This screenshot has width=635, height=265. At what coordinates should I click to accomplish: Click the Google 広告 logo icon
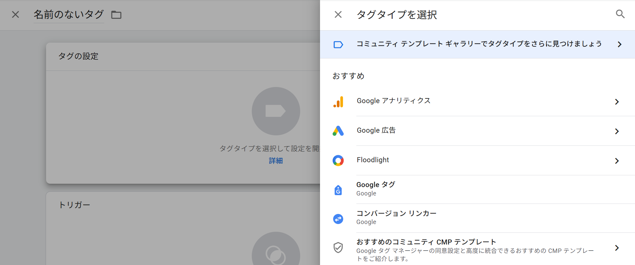tap(338, 131)
